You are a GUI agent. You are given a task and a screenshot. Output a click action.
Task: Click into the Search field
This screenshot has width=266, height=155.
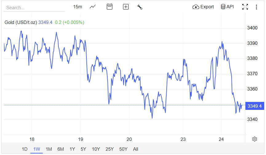(34, 8)
